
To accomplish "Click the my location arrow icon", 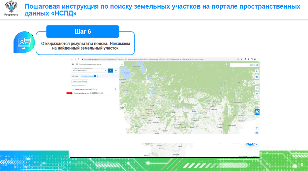I will pyautogui.click(x=257, y=128).
